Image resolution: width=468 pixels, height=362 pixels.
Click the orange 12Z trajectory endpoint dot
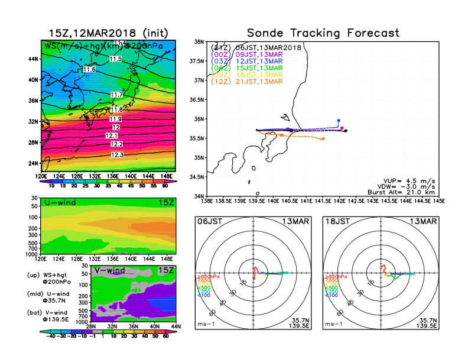coord(323,139)
